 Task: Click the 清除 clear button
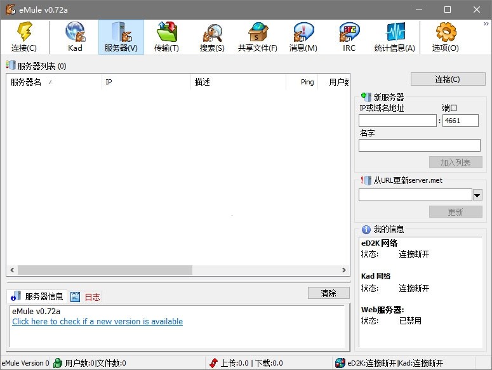(x=328, y=293)
